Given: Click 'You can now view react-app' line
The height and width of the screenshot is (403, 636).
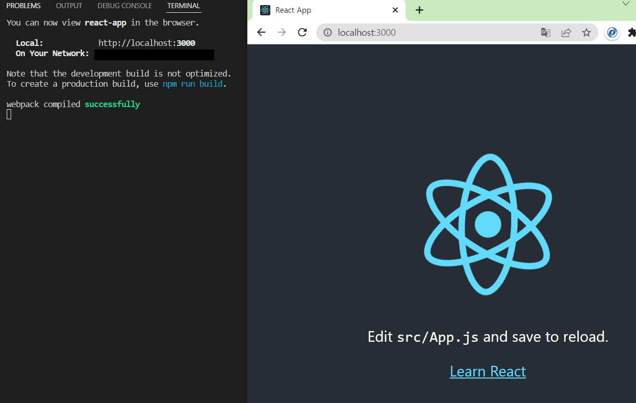Looking at the screenshot, I should click(103, 23).
